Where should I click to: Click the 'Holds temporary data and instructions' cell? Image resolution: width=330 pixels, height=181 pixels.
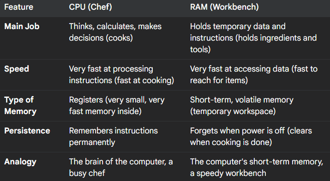253,38
